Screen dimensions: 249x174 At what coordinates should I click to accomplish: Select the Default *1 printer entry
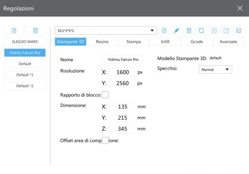coord(25,75)
